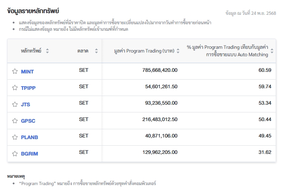293x190 pixels.
Task: Open GPSC stock details
Action: (28, 121)
